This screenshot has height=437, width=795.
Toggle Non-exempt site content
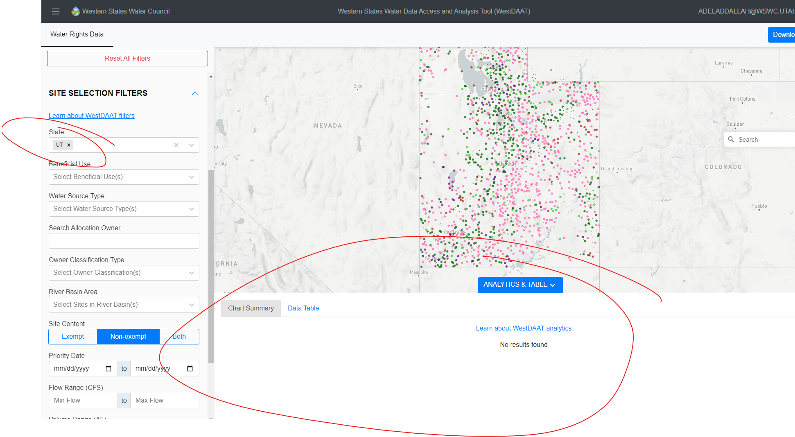128,336
